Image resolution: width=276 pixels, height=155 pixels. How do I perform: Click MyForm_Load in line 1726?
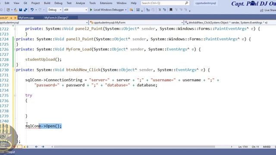pos(78,49)
